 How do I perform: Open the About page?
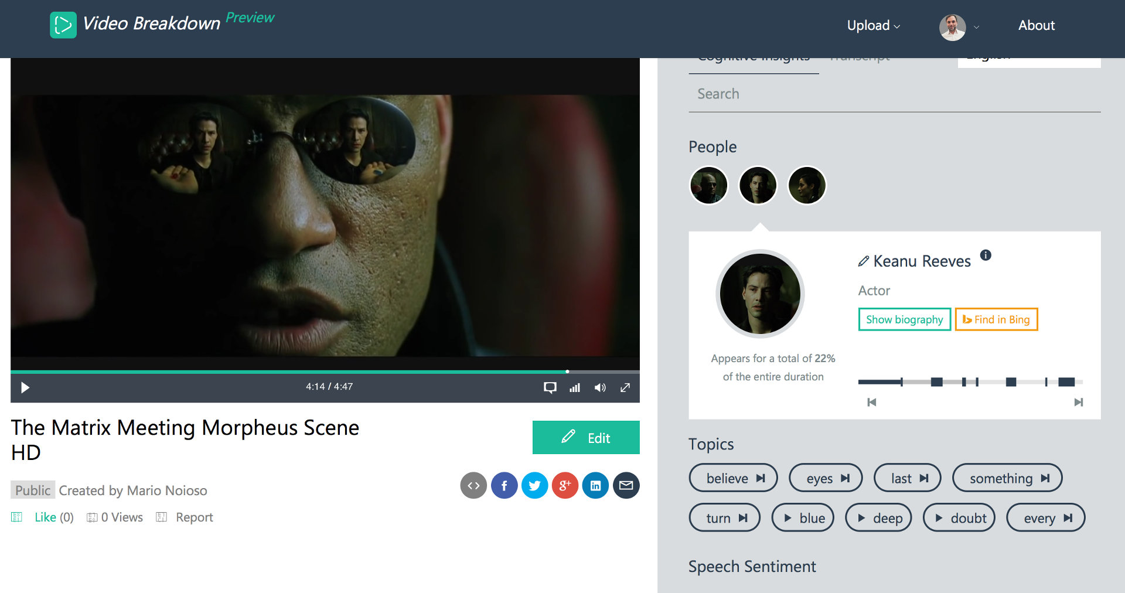(1036, 26)
